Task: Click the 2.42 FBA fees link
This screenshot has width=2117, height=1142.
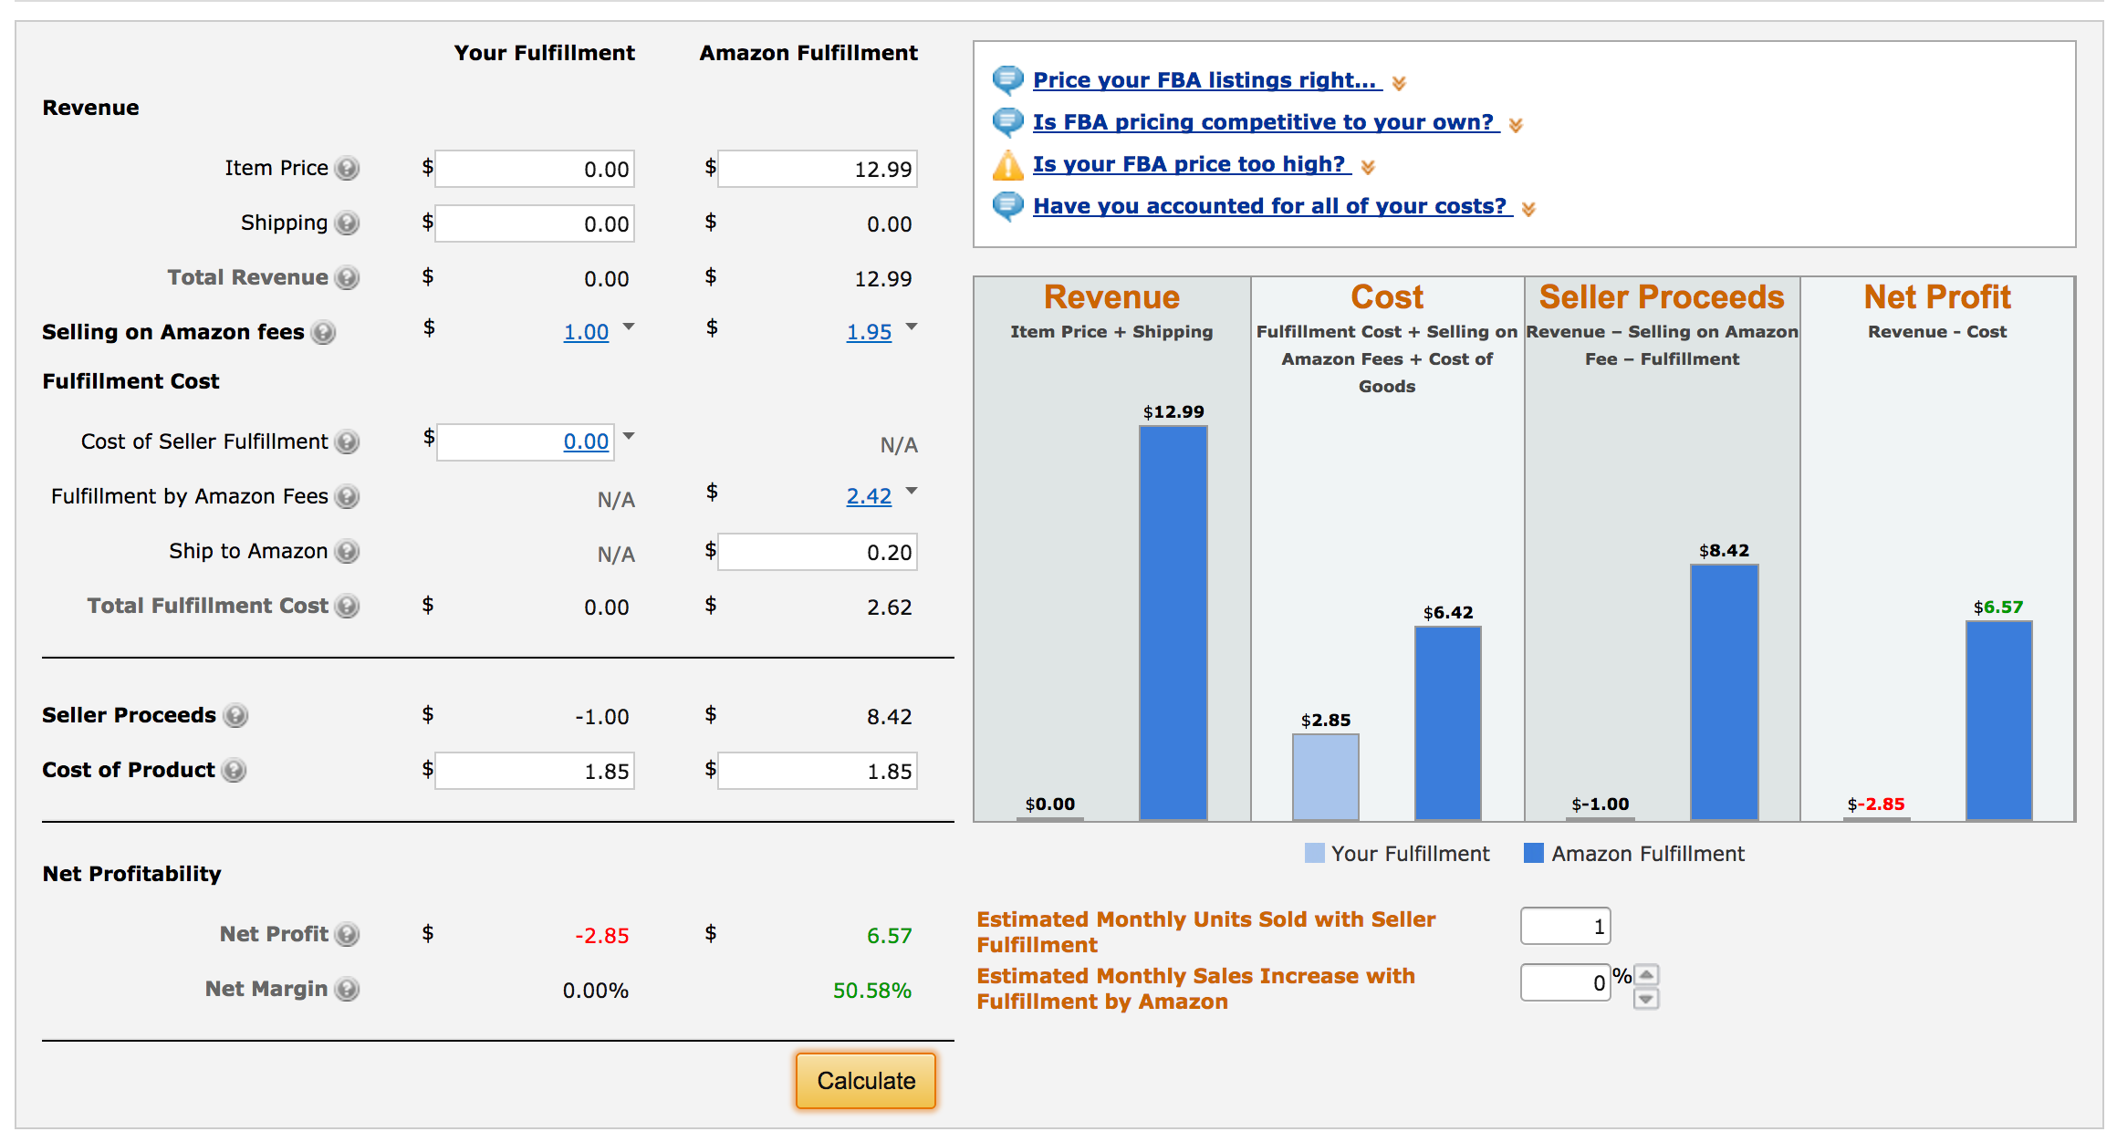Action: [x=869, y=496]
